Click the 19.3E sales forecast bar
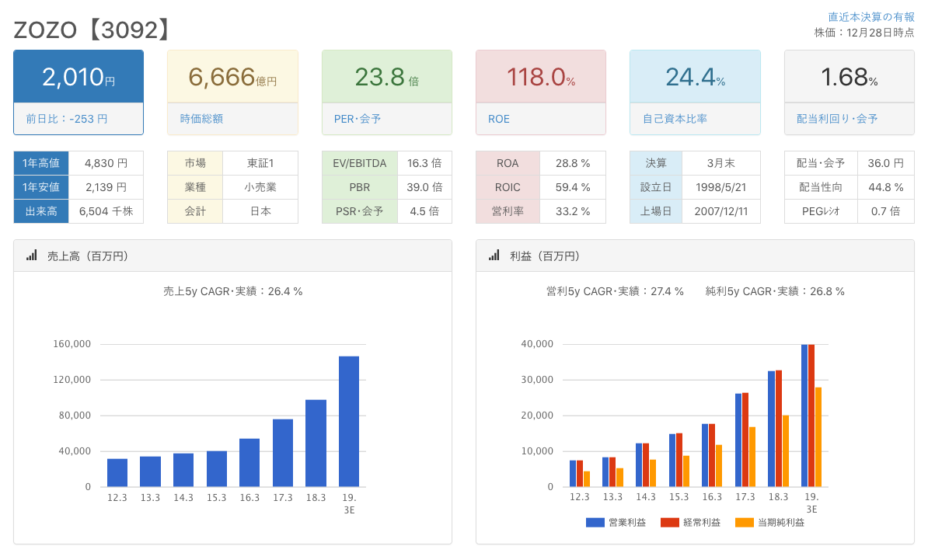Viewport: 928px width, 553px height. click(x=349, y=421)
